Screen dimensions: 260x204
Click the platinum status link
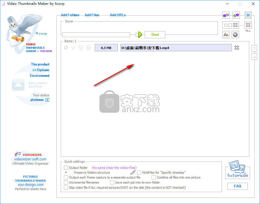pos(37,100)
